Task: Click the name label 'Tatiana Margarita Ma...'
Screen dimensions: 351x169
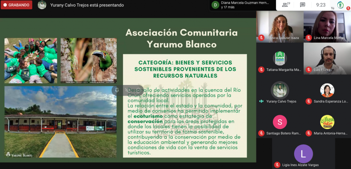Action: (284, 70)
